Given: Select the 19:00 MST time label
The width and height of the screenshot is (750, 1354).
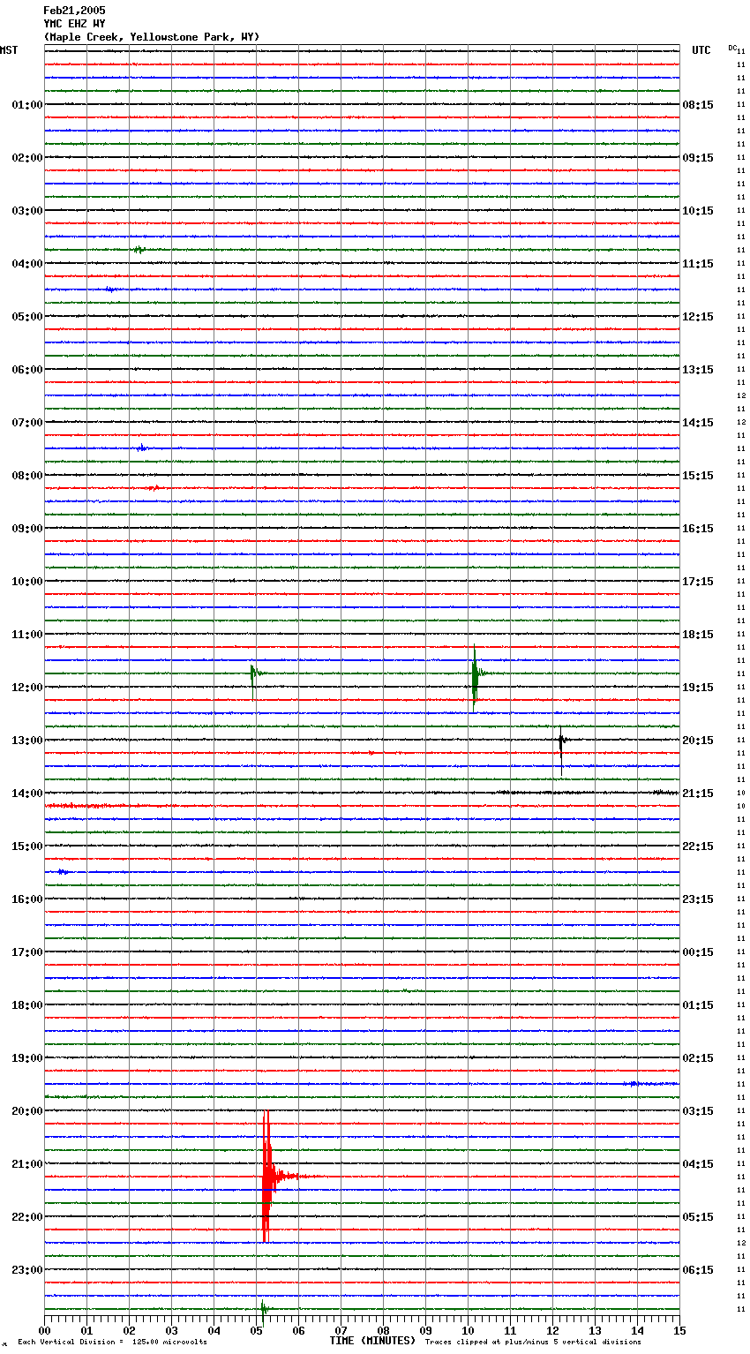Looking at the screenshot, I should click(x=27, y=1058).
